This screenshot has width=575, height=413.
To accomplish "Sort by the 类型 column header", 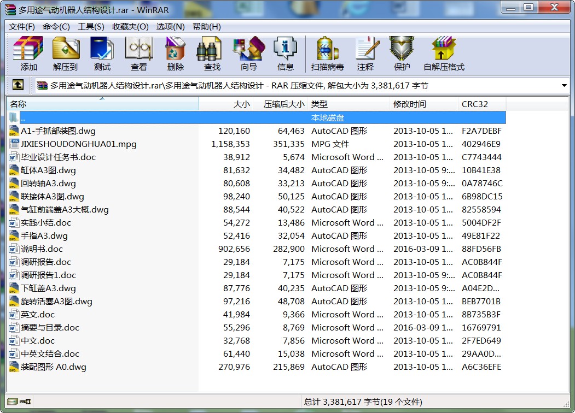I will [349, 104].
